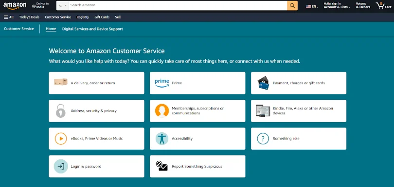Open the 'Login & password' card
The image size is (394, 187).
96,166
